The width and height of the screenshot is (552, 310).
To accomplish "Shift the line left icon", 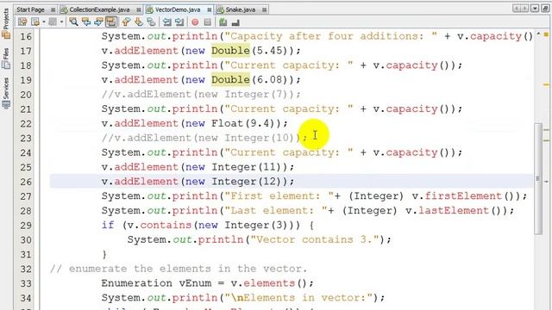I will (x=166, y=22).
